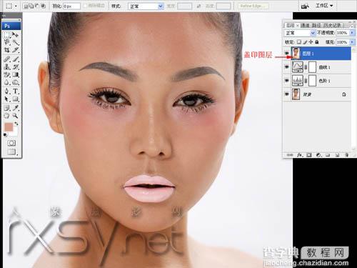Select the Move tool

[16, 35]
